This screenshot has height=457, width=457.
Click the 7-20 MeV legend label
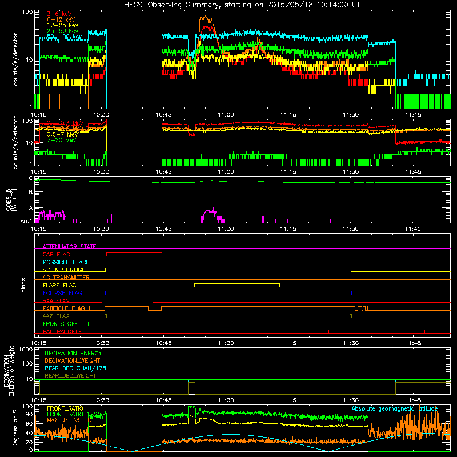[x=62, y=140]
